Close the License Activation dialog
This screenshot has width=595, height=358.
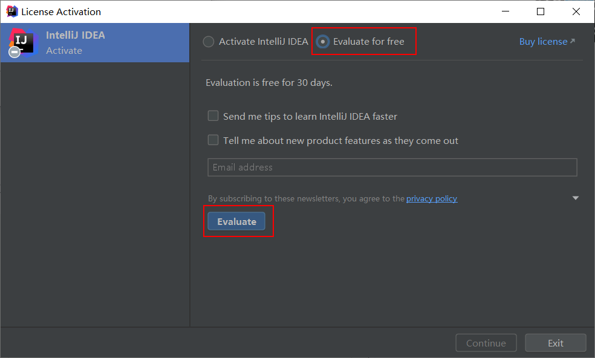click(576, 11)
